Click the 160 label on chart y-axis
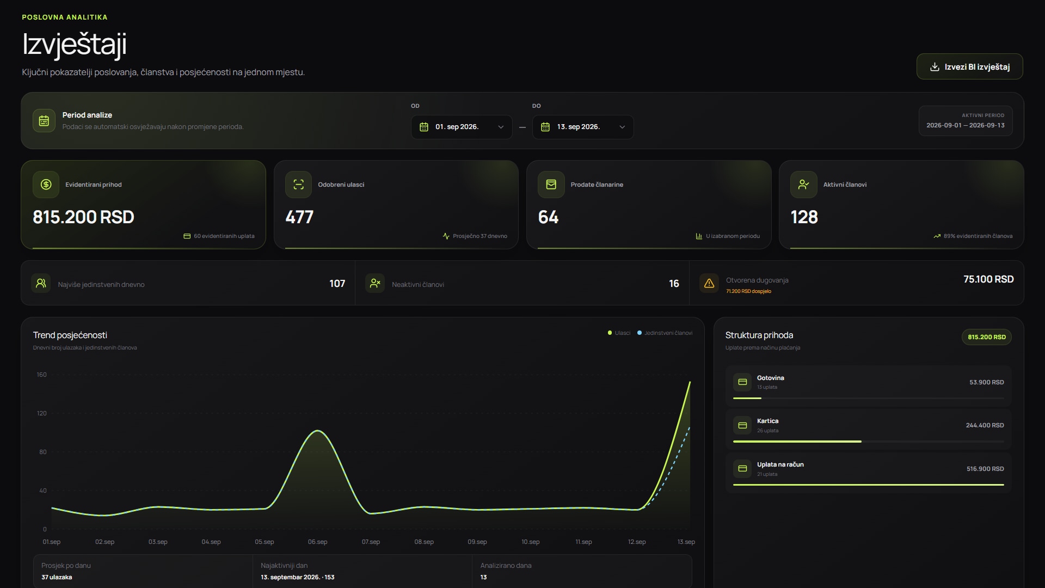1045x588 pixels. tap(41, 375)
